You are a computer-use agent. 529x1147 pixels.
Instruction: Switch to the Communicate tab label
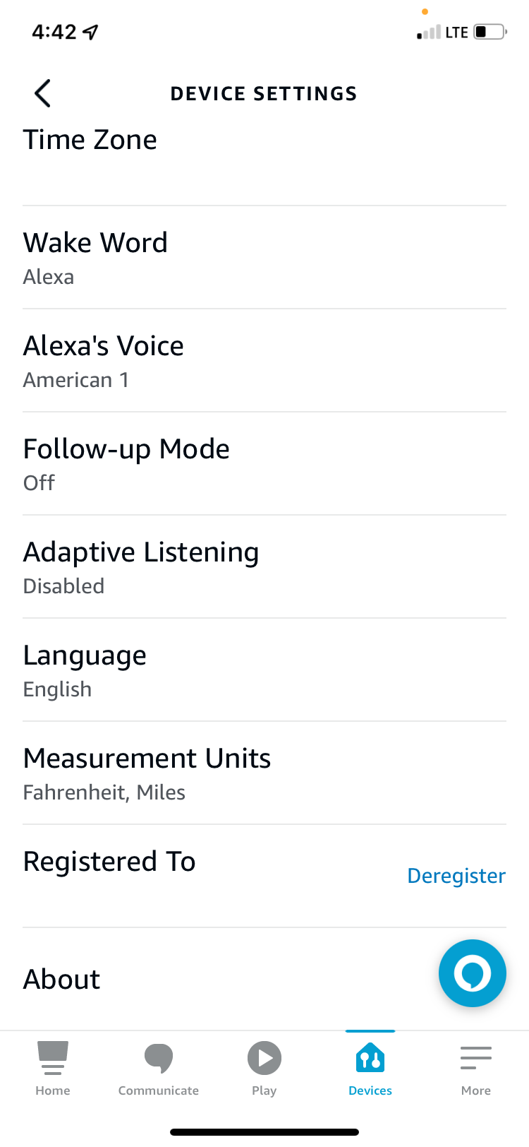(159, 1090)
